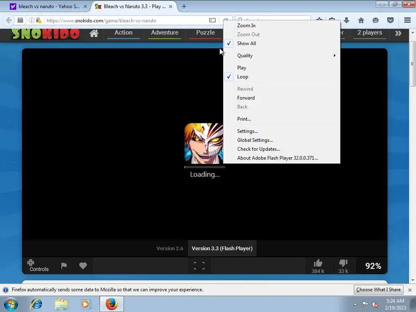Enter fullscreen mode for the game
The width and height of the screenshot is (416, 312).
[199, 266]
